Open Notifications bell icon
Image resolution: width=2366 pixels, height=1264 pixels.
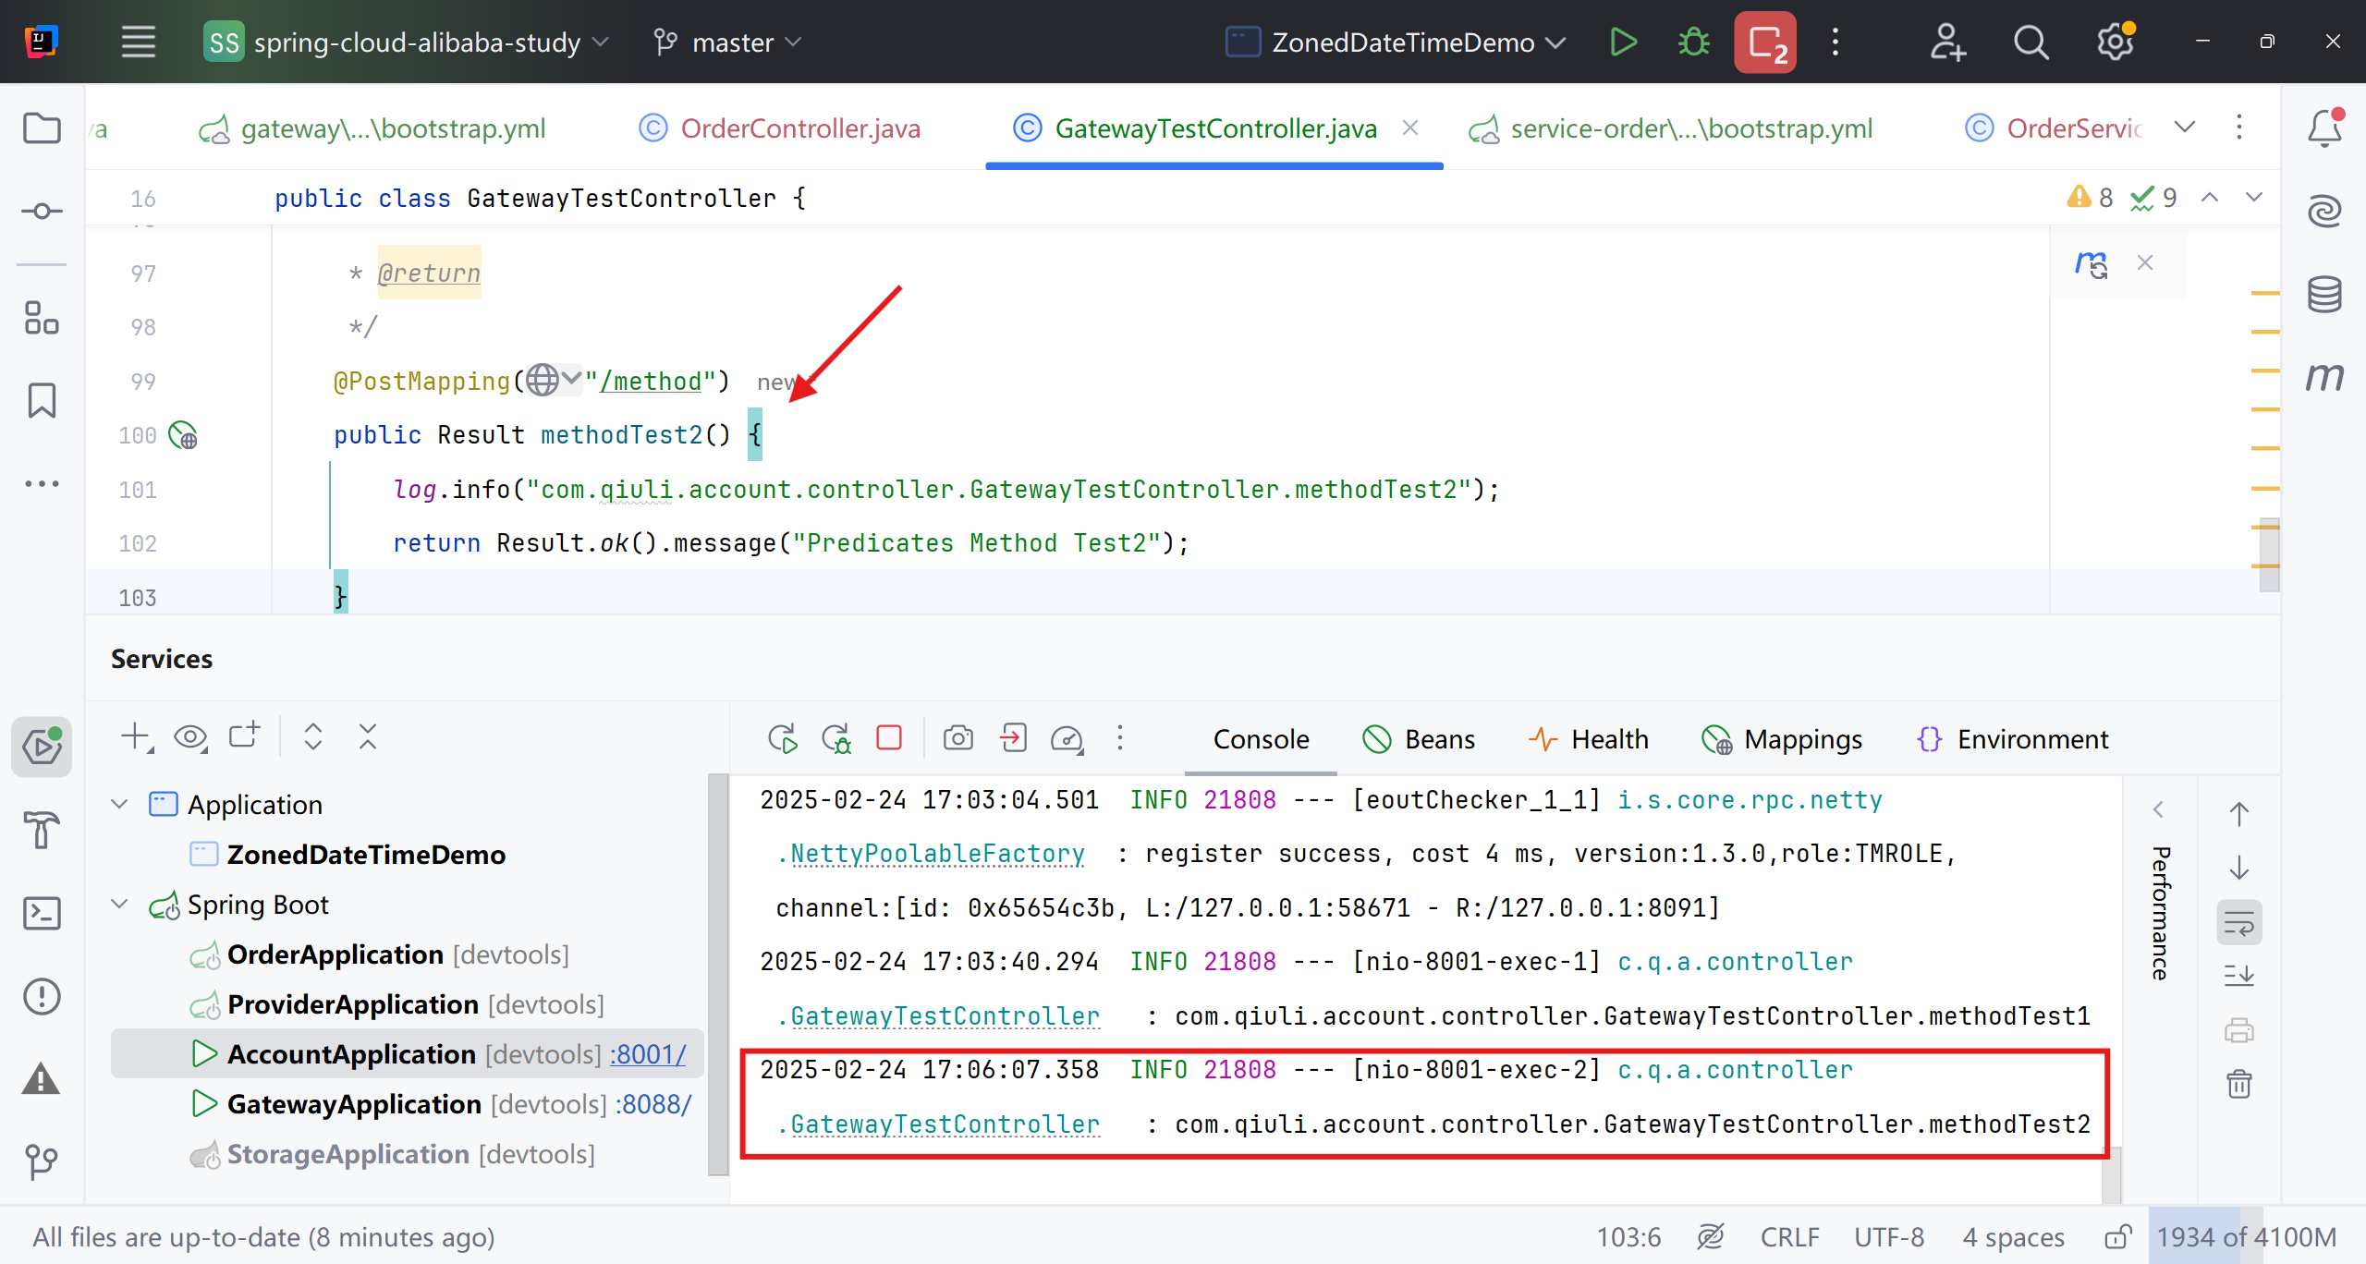(2323, 128)
